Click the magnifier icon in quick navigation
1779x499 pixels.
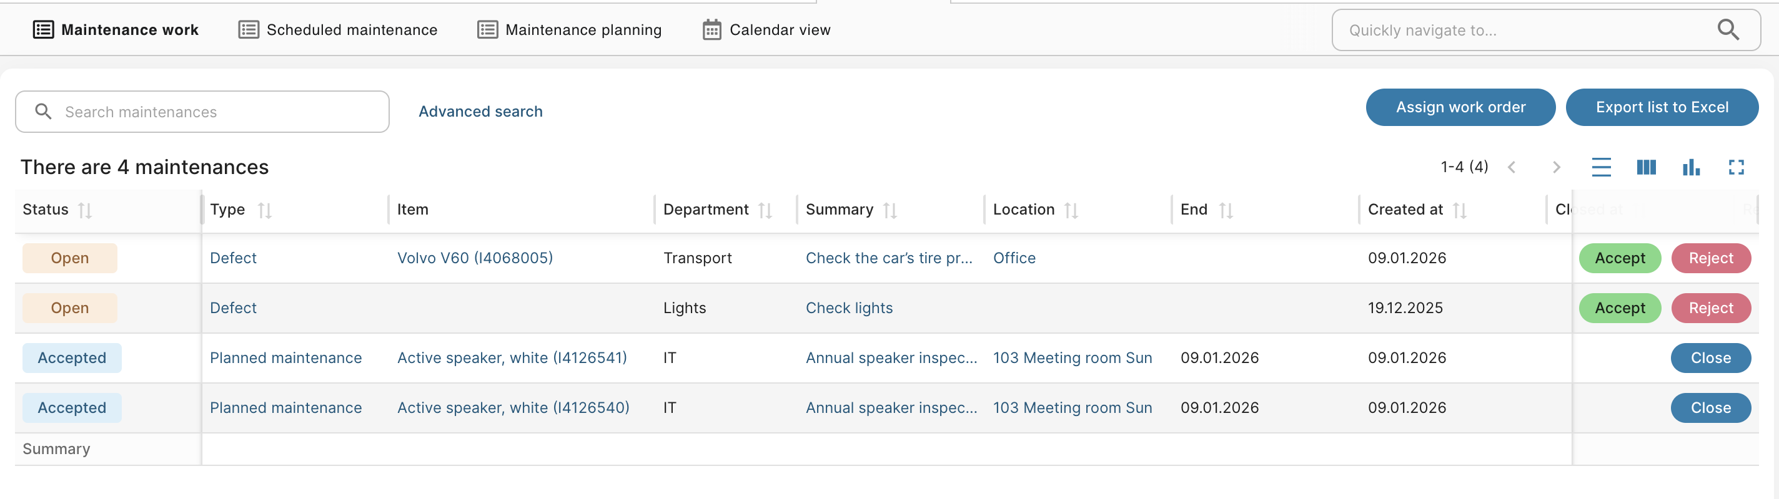click(x=1728, y=30)
